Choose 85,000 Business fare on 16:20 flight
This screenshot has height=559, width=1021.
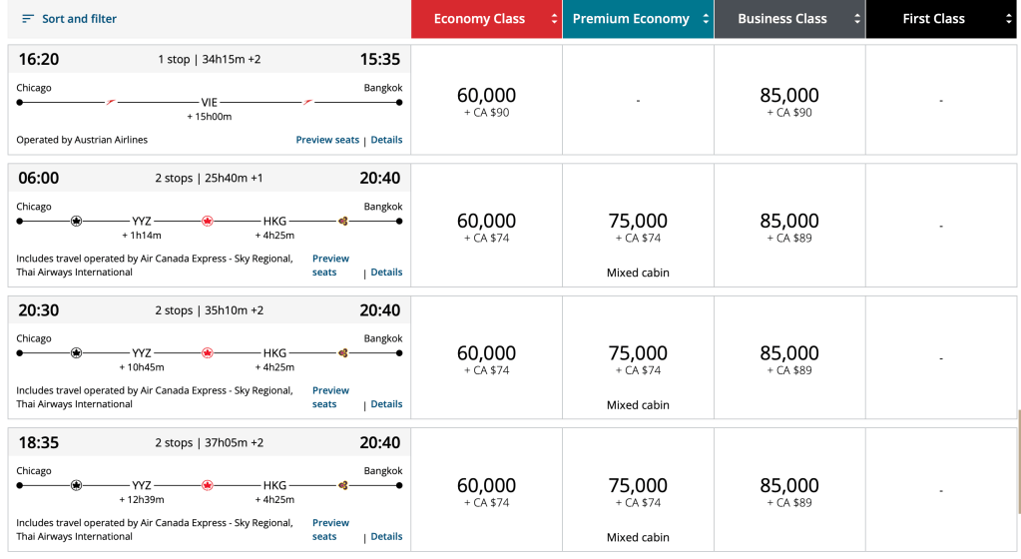click(789, 102)
